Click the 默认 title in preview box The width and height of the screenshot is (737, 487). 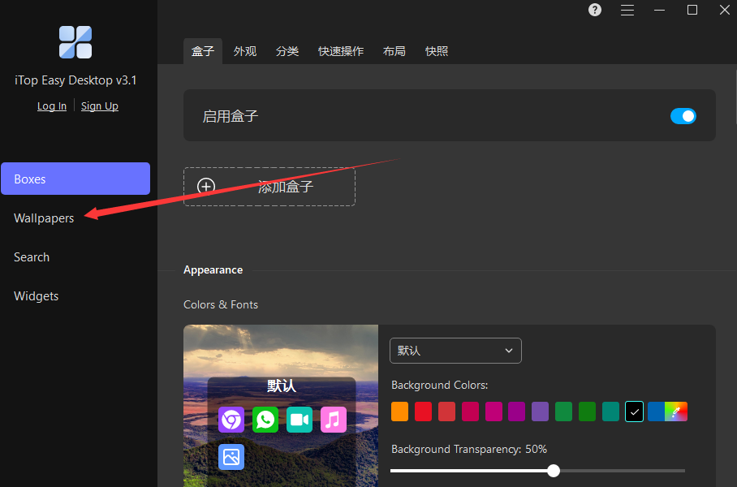[282, 386]
